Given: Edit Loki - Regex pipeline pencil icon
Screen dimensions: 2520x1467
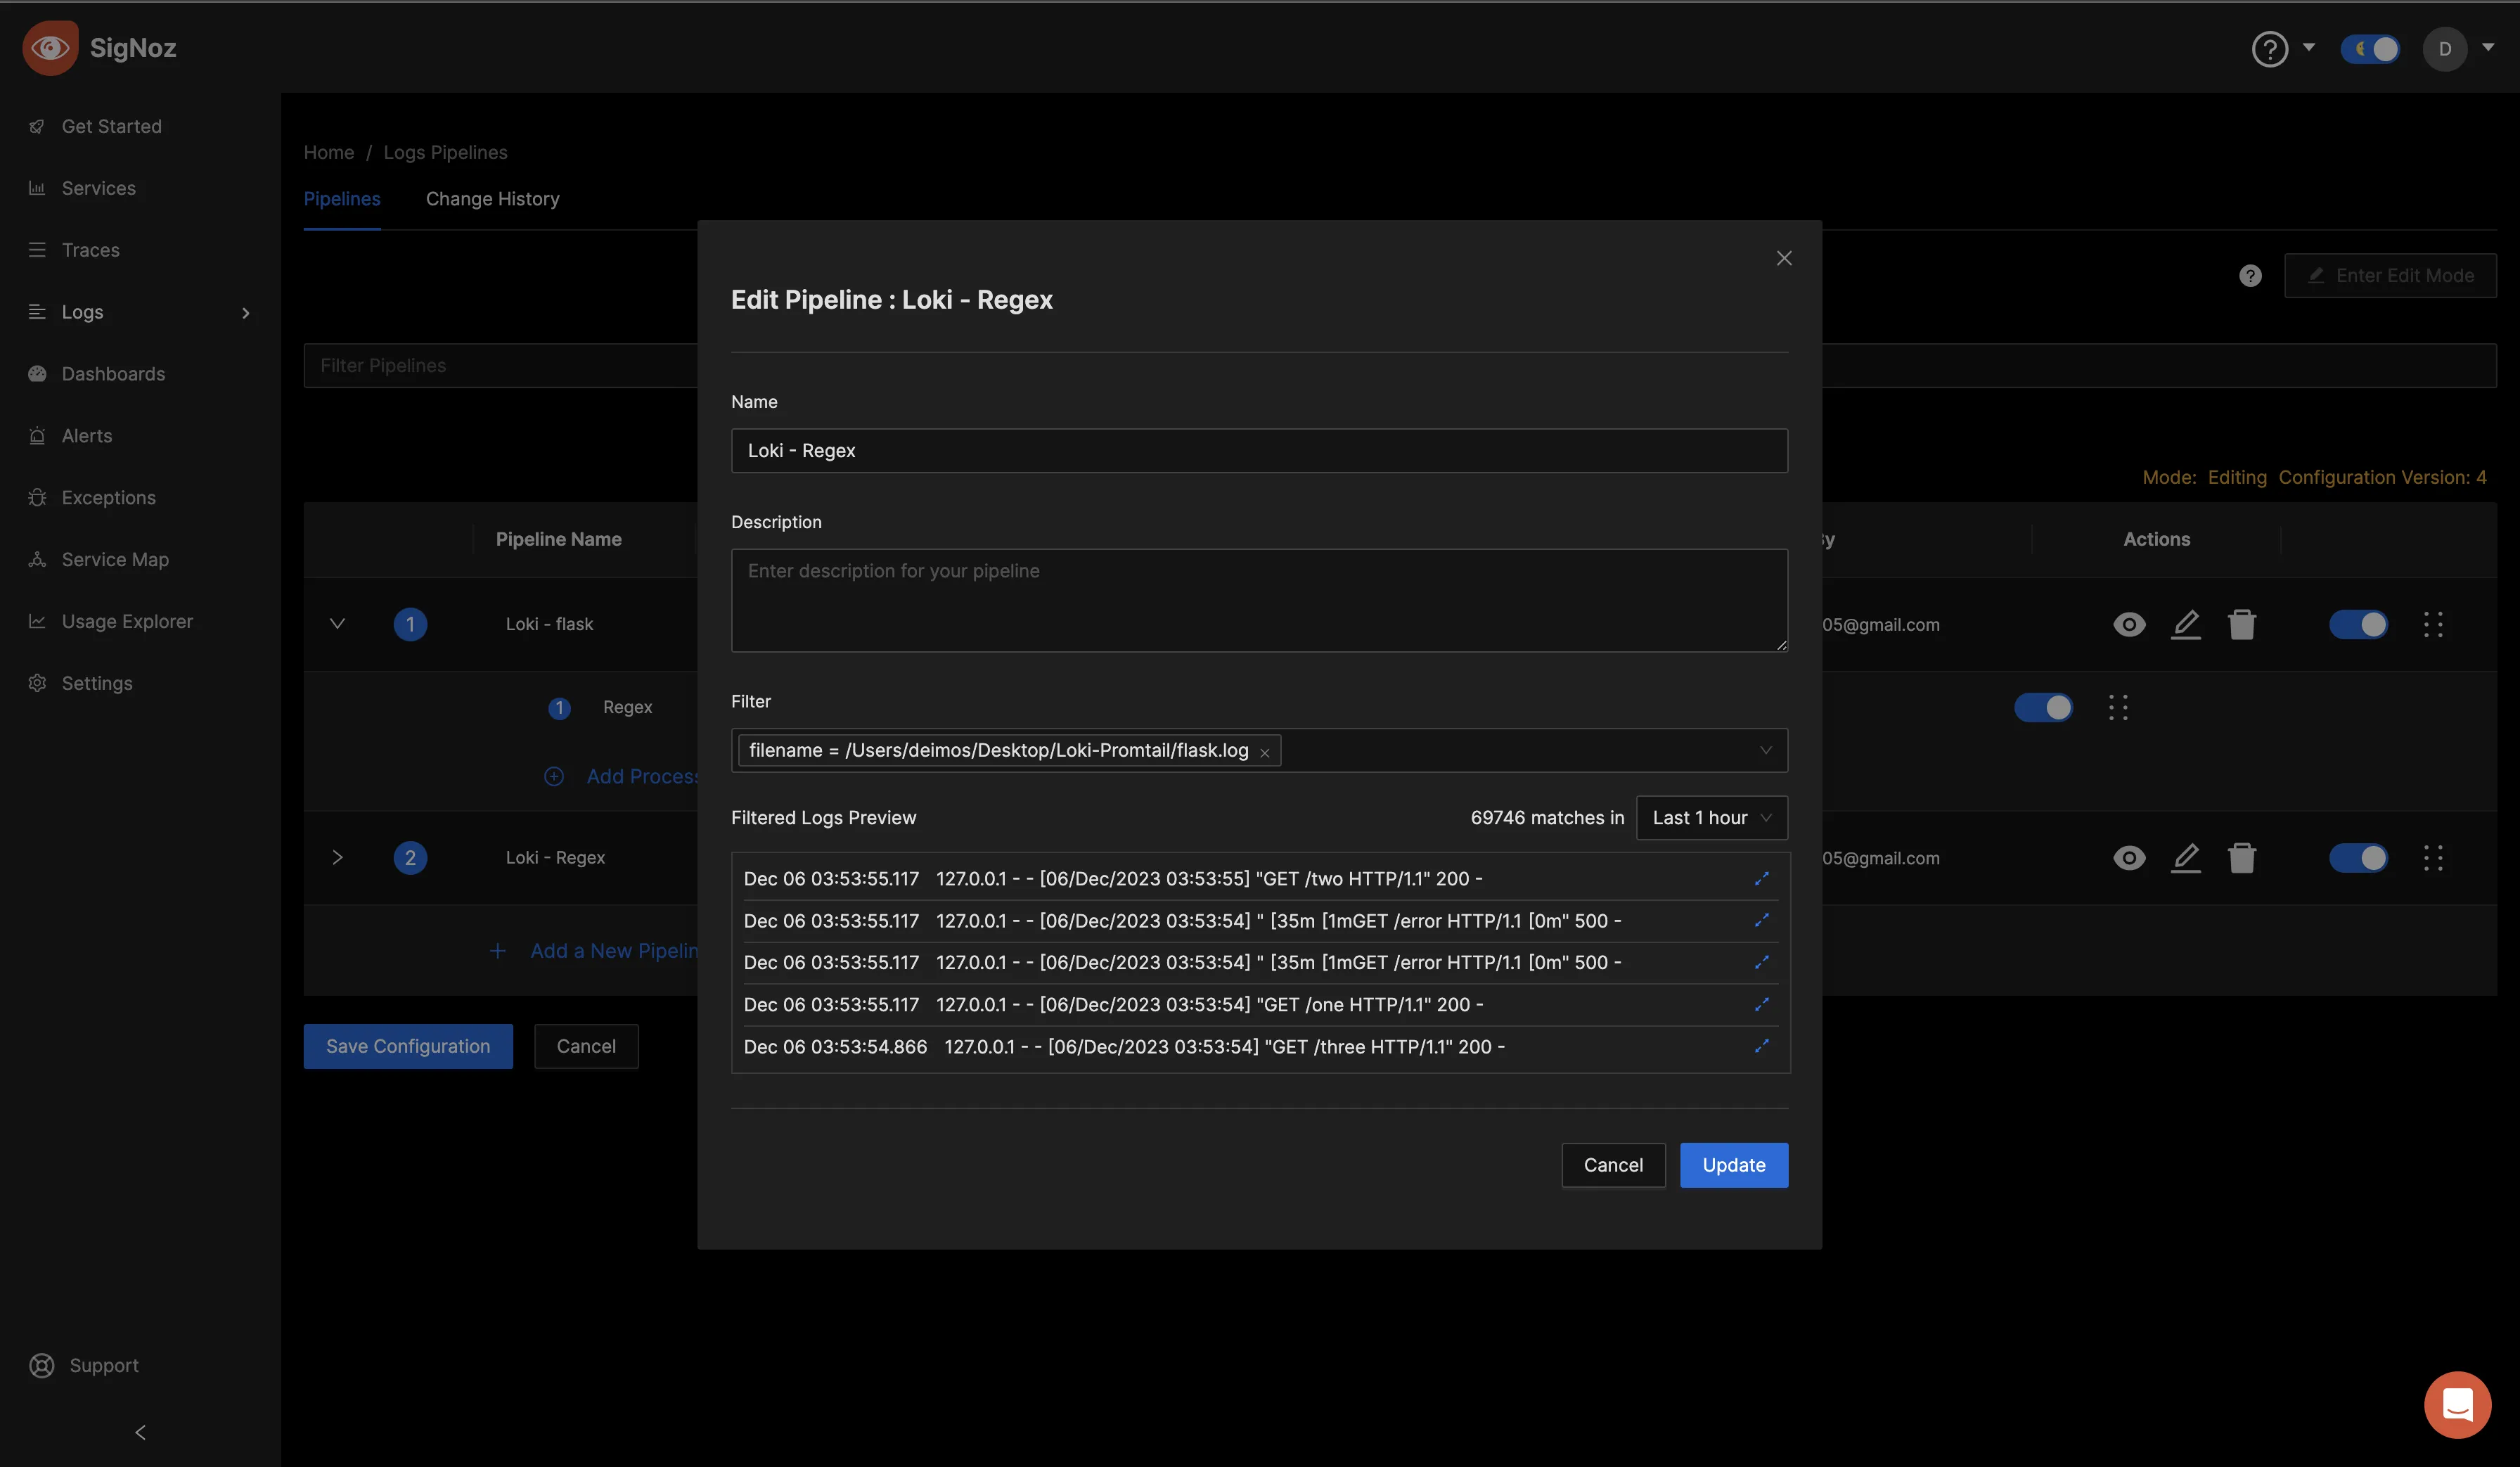Looking at the screenshot, I should [2185, 857].
